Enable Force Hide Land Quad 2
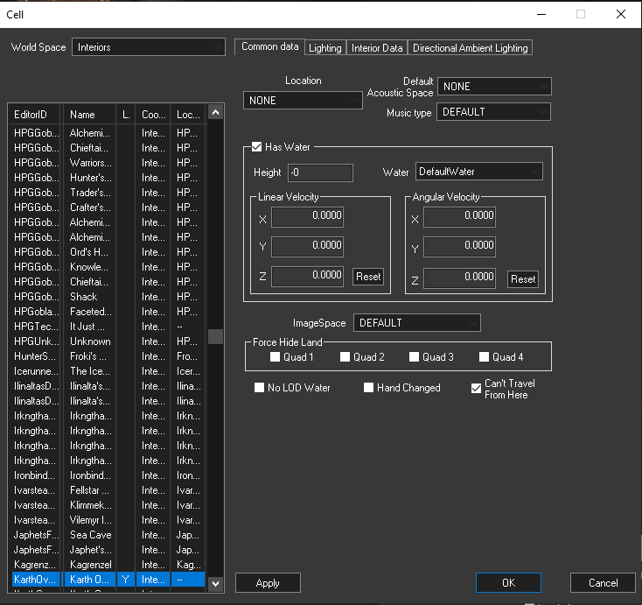 click(x=345, y=357)
